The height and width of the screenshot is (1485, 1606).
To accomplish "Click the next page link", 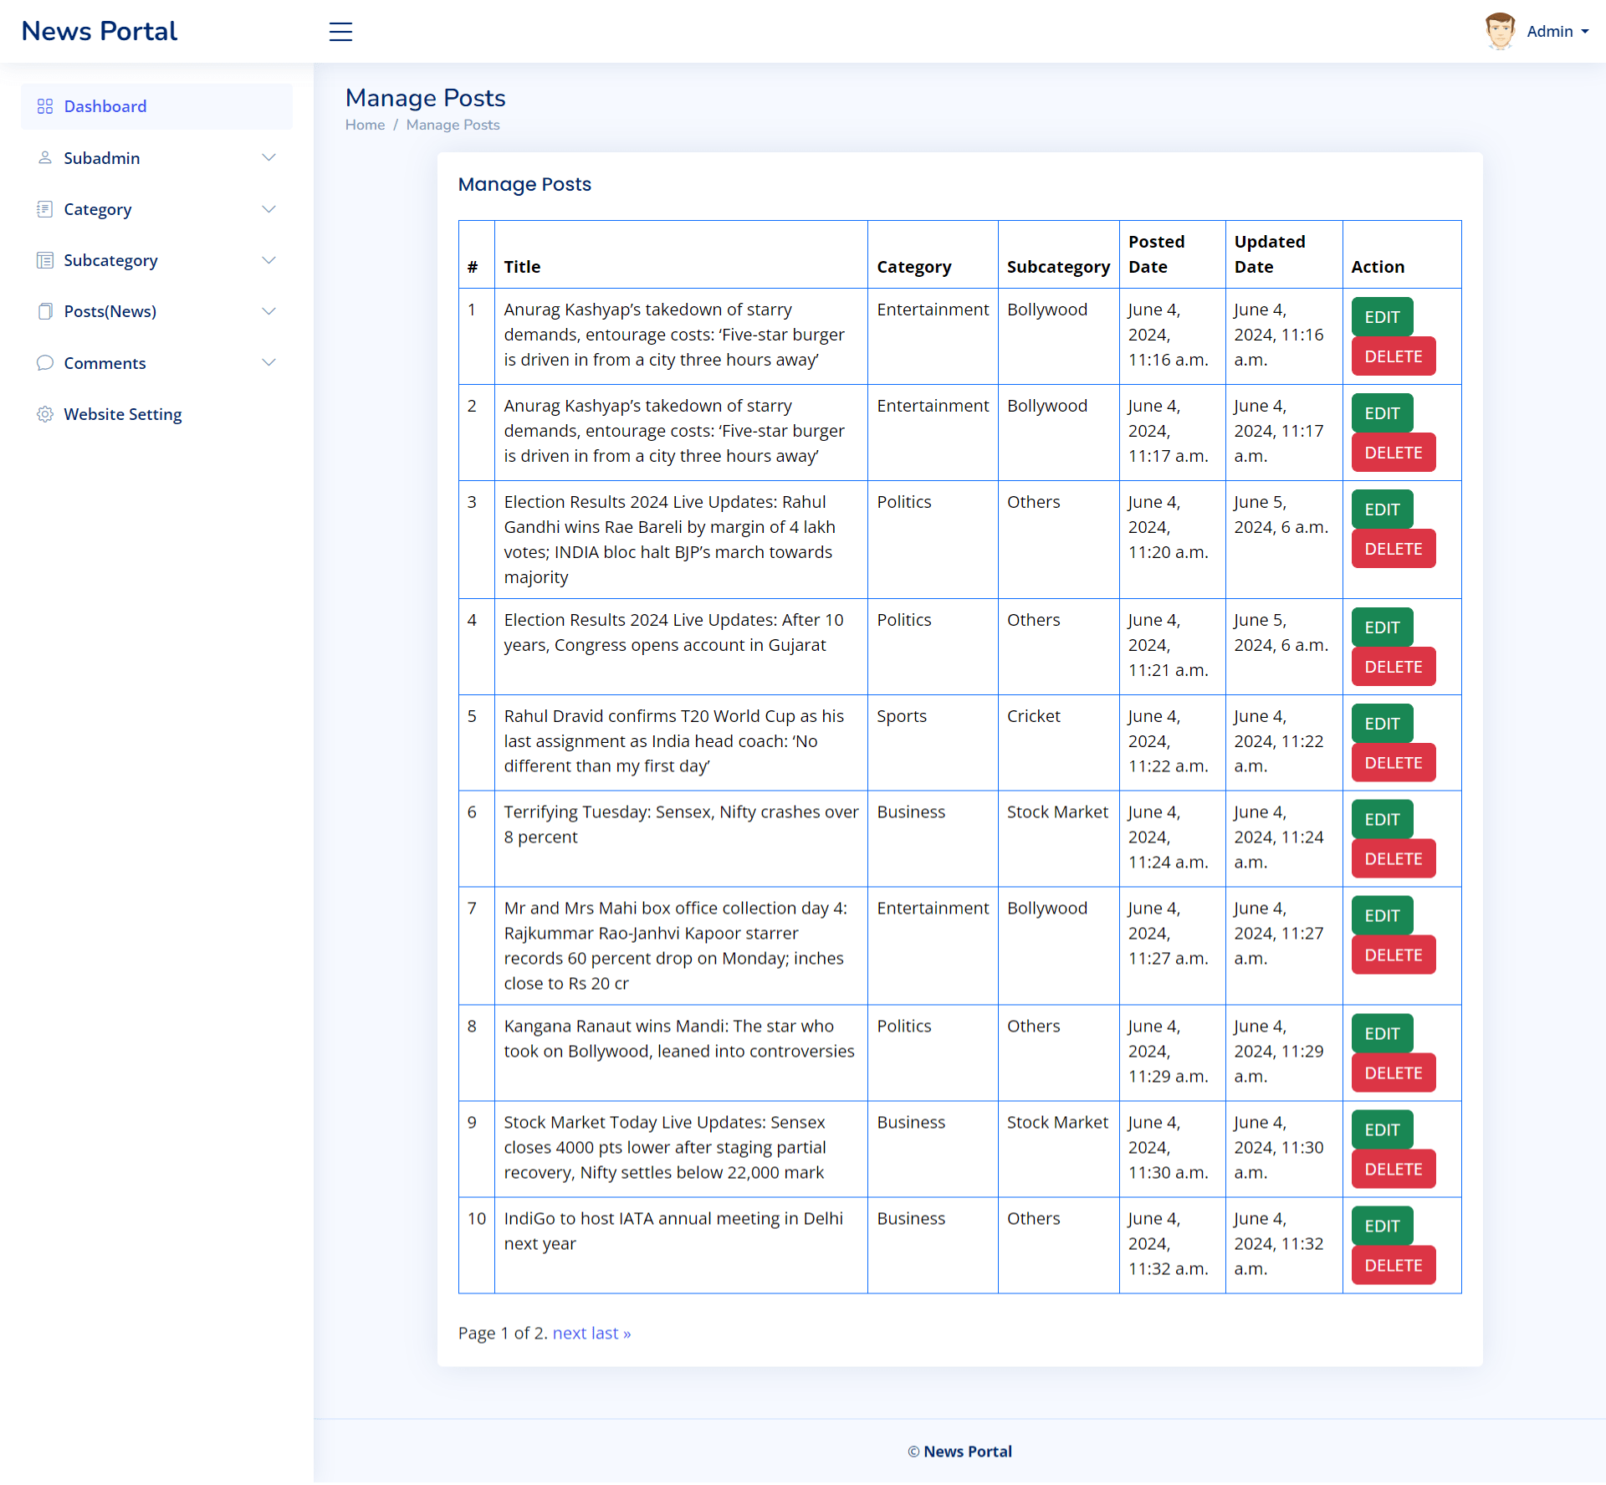I will pyautogui.click(x=572, y=1333).
